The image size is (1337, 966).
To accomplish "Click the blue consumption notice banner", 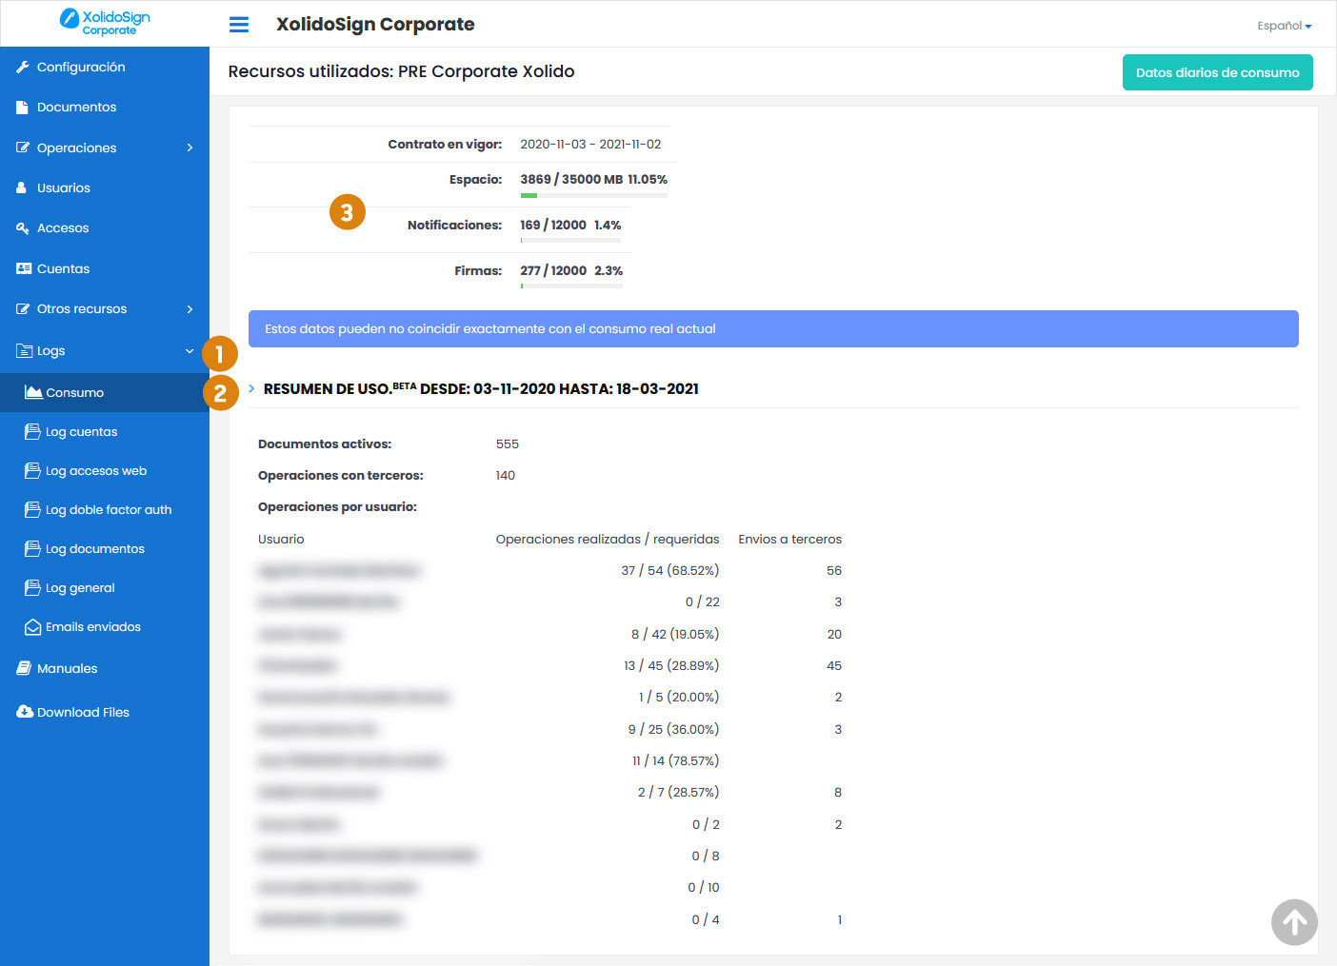I will tap(773, 328).
